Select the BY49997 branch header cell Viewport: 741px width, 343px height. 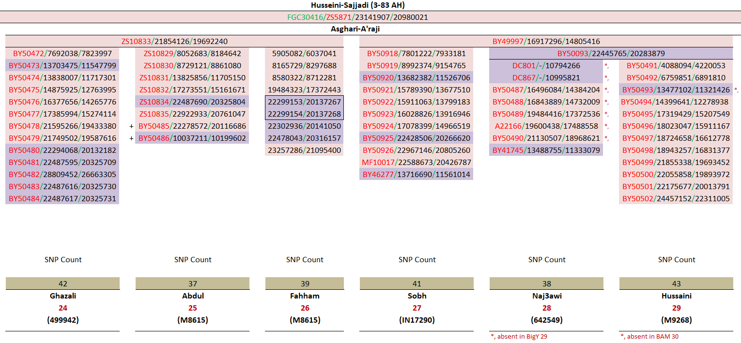[546, 41]
